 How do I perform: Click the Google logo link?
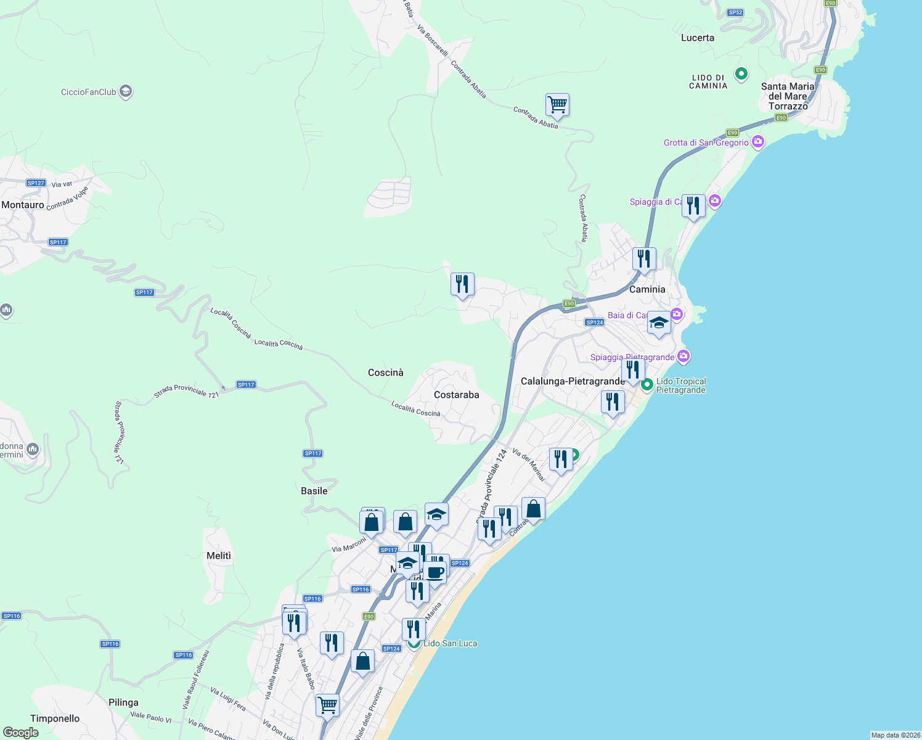tap(21, 733)
